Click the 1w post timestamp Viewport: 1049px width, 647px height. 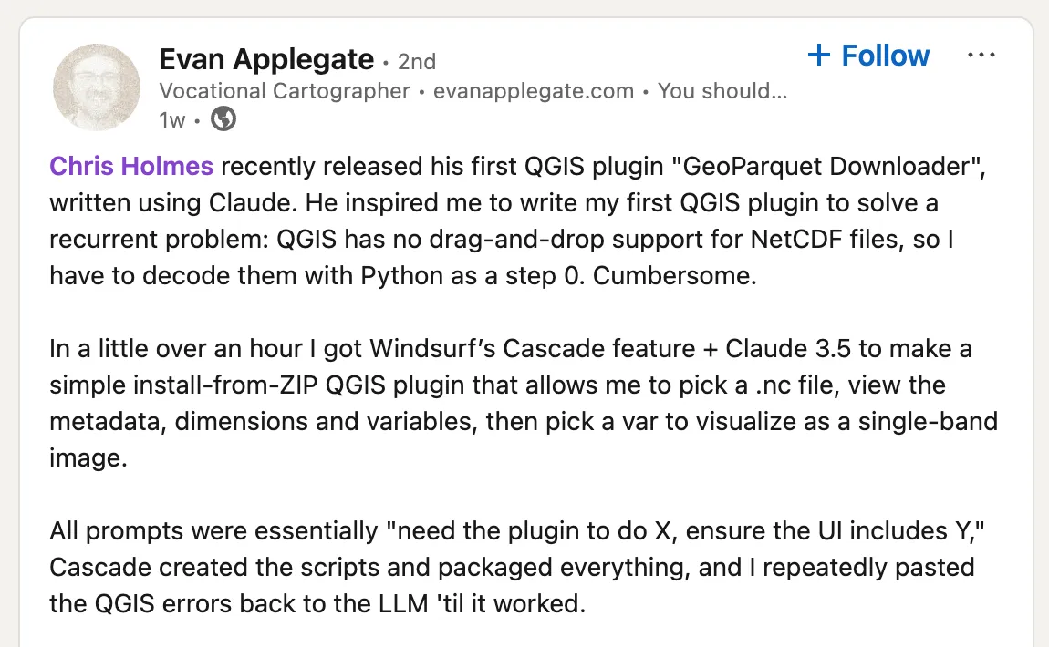click(172, 120)
